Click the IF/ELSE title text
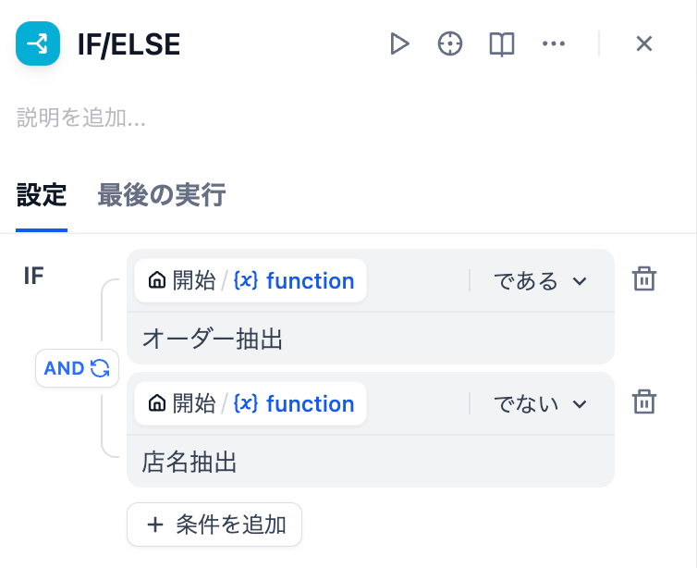The height and width of the screenshot is (568, 697). click(x=129, y=44)
